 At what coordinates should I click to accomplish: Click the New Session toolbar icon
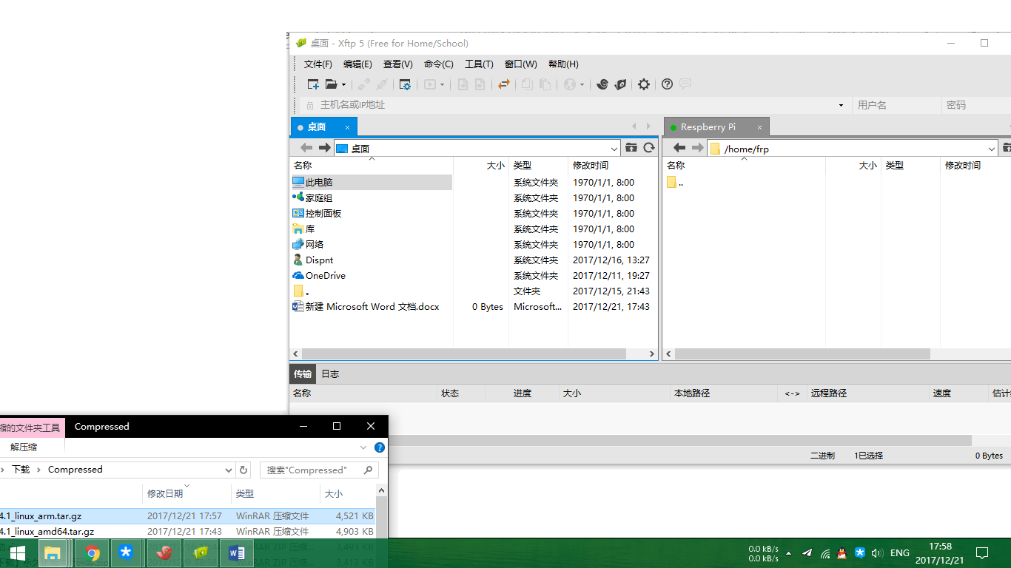click(x=313, y=84)
